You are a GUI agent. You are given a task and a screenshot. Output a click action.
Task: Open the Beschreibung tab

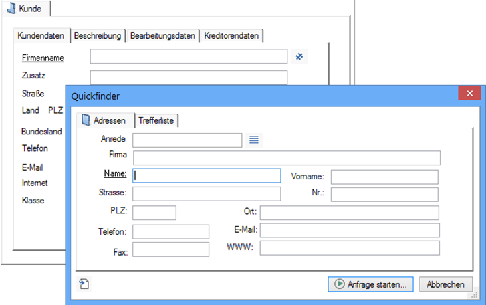[x=98, y=35]
